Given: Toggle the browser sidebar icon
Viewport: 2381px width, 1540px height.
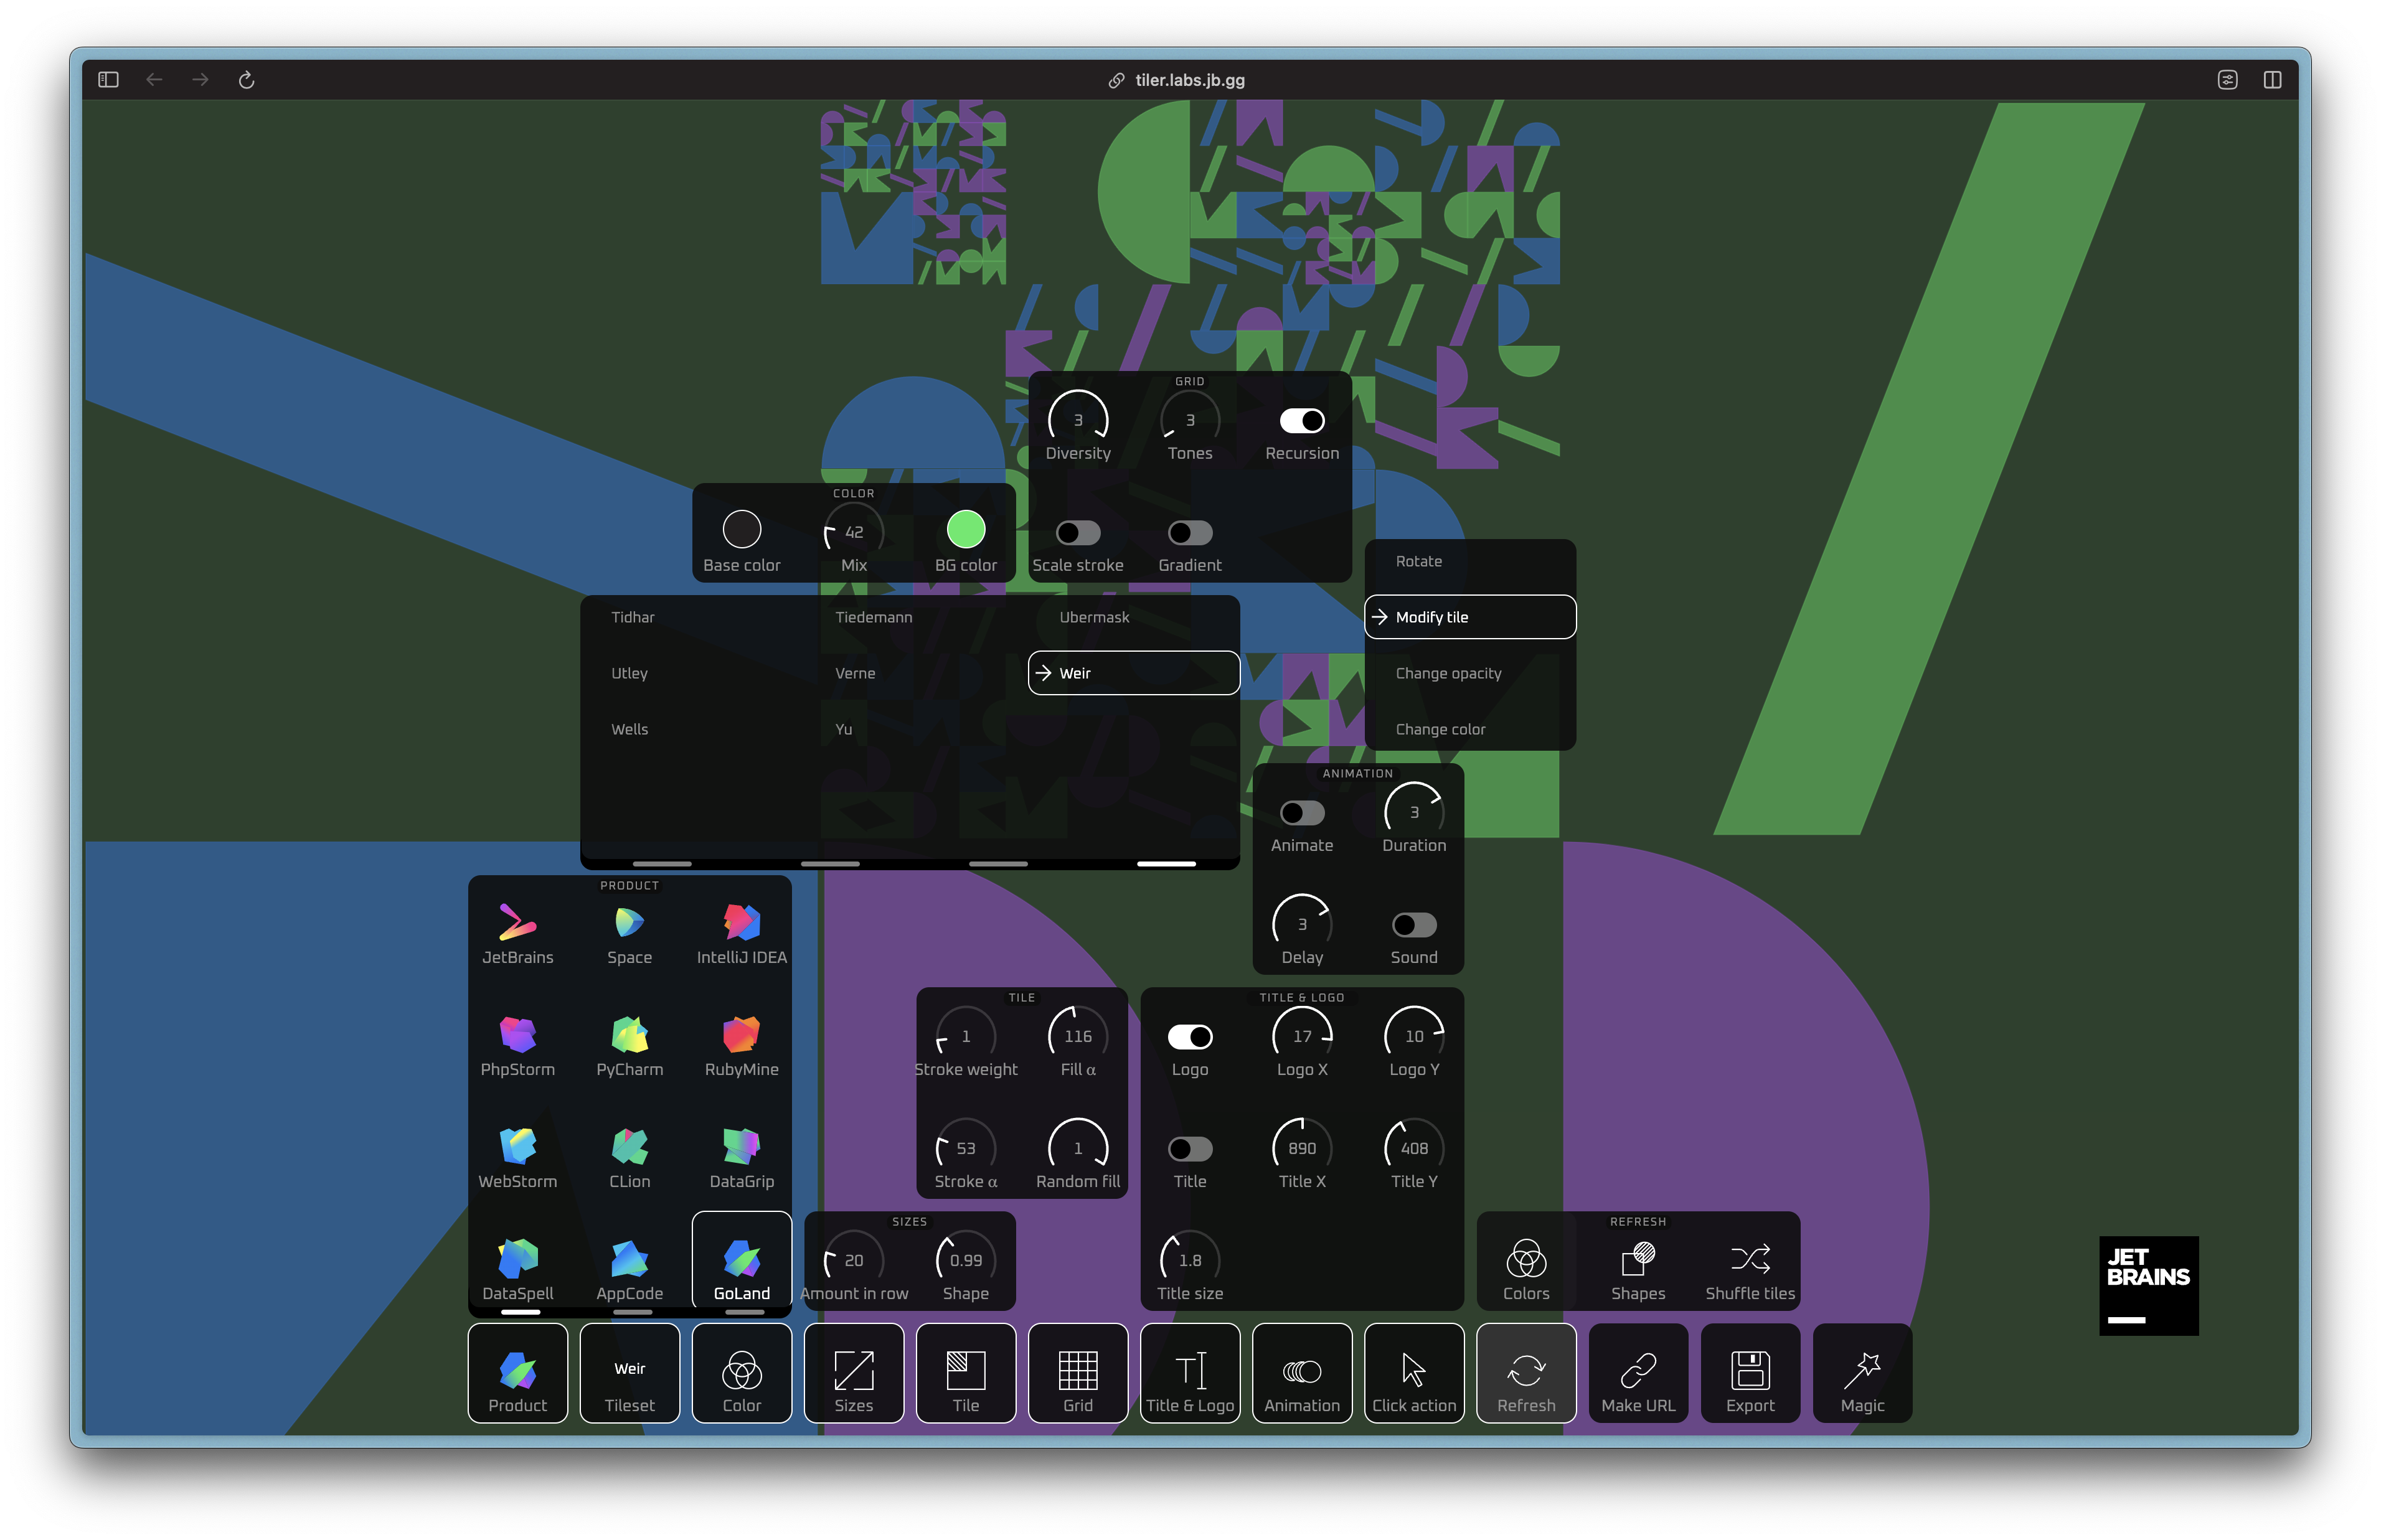Looking at the screenshot, I should tap(108, 80).
